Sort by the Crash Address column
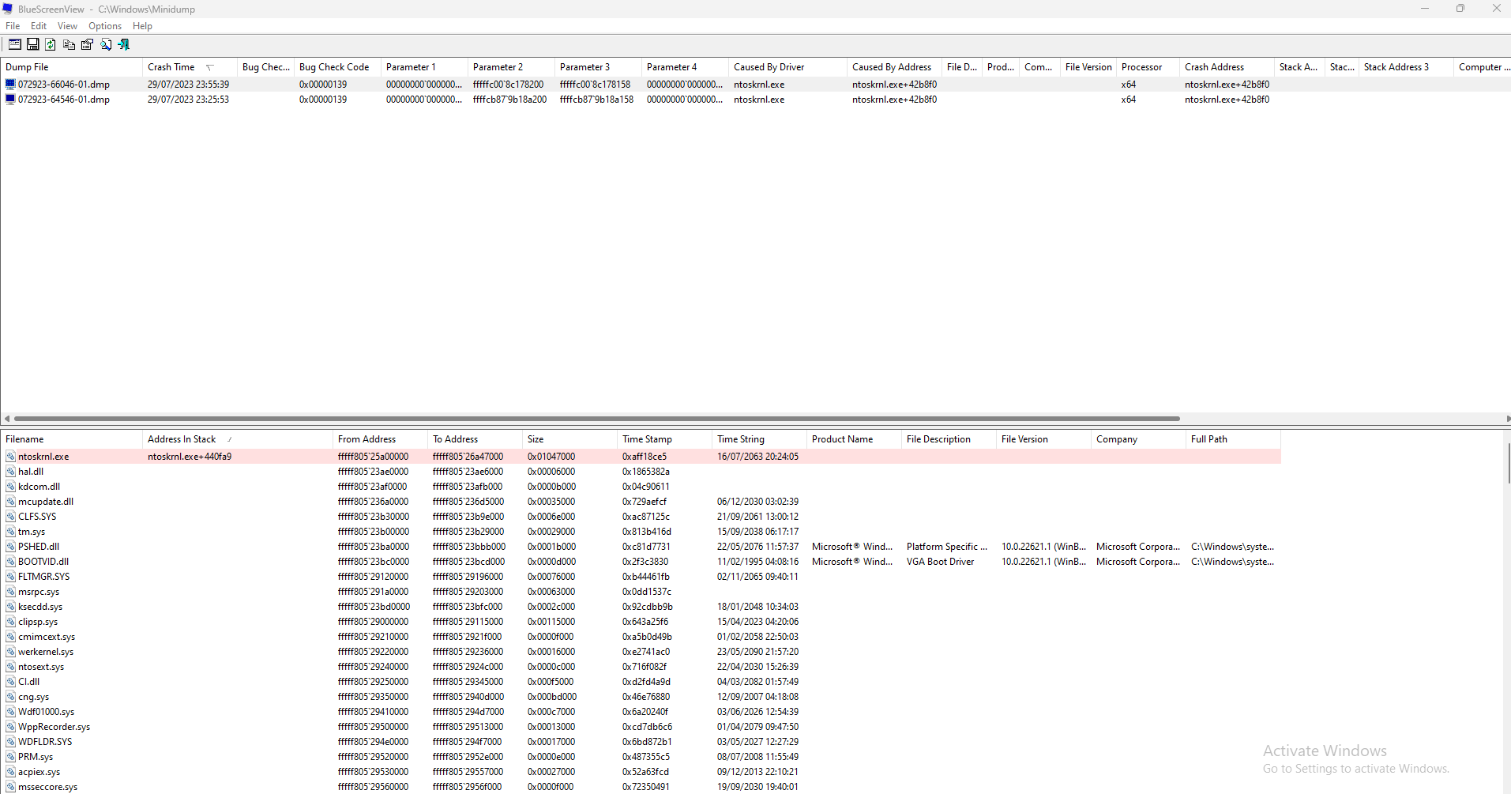The width and height of the screenshot is (1511, 794). click(1214, 66)
